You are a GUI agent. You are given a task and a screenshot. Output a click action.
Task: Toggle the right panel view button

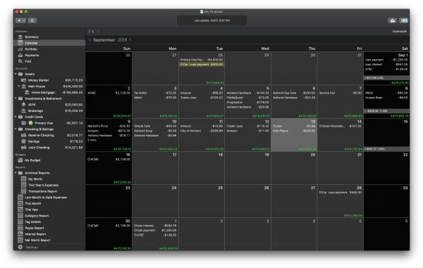(403, 20)
